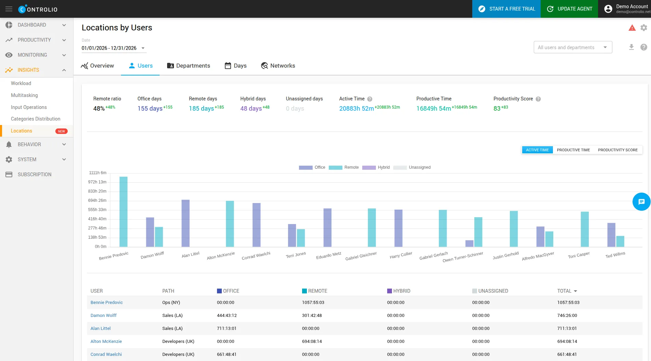Click the Departments folder icon
Viewport: 651px width, 361px height.
click(171, 66)
